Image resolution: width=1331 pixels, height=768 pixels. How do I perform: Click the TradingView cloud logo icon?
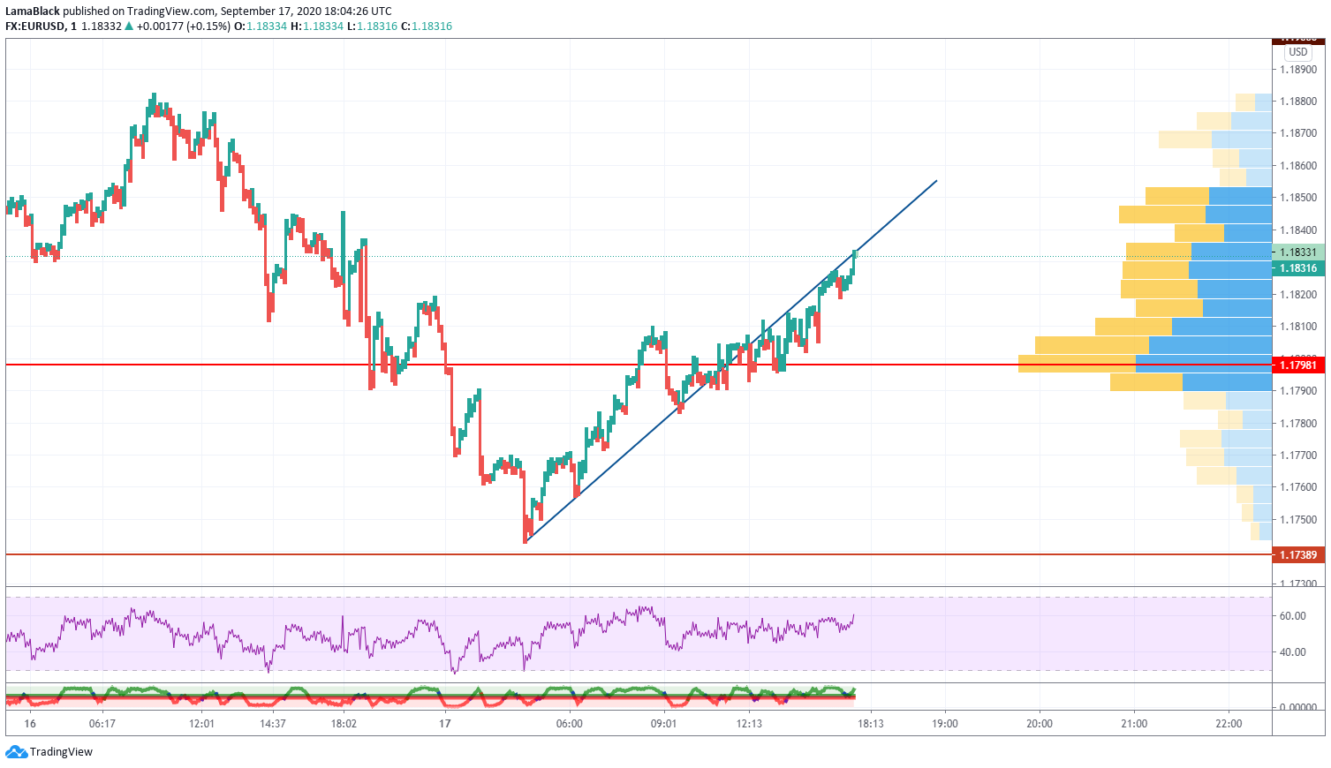(x=16, y=752)
